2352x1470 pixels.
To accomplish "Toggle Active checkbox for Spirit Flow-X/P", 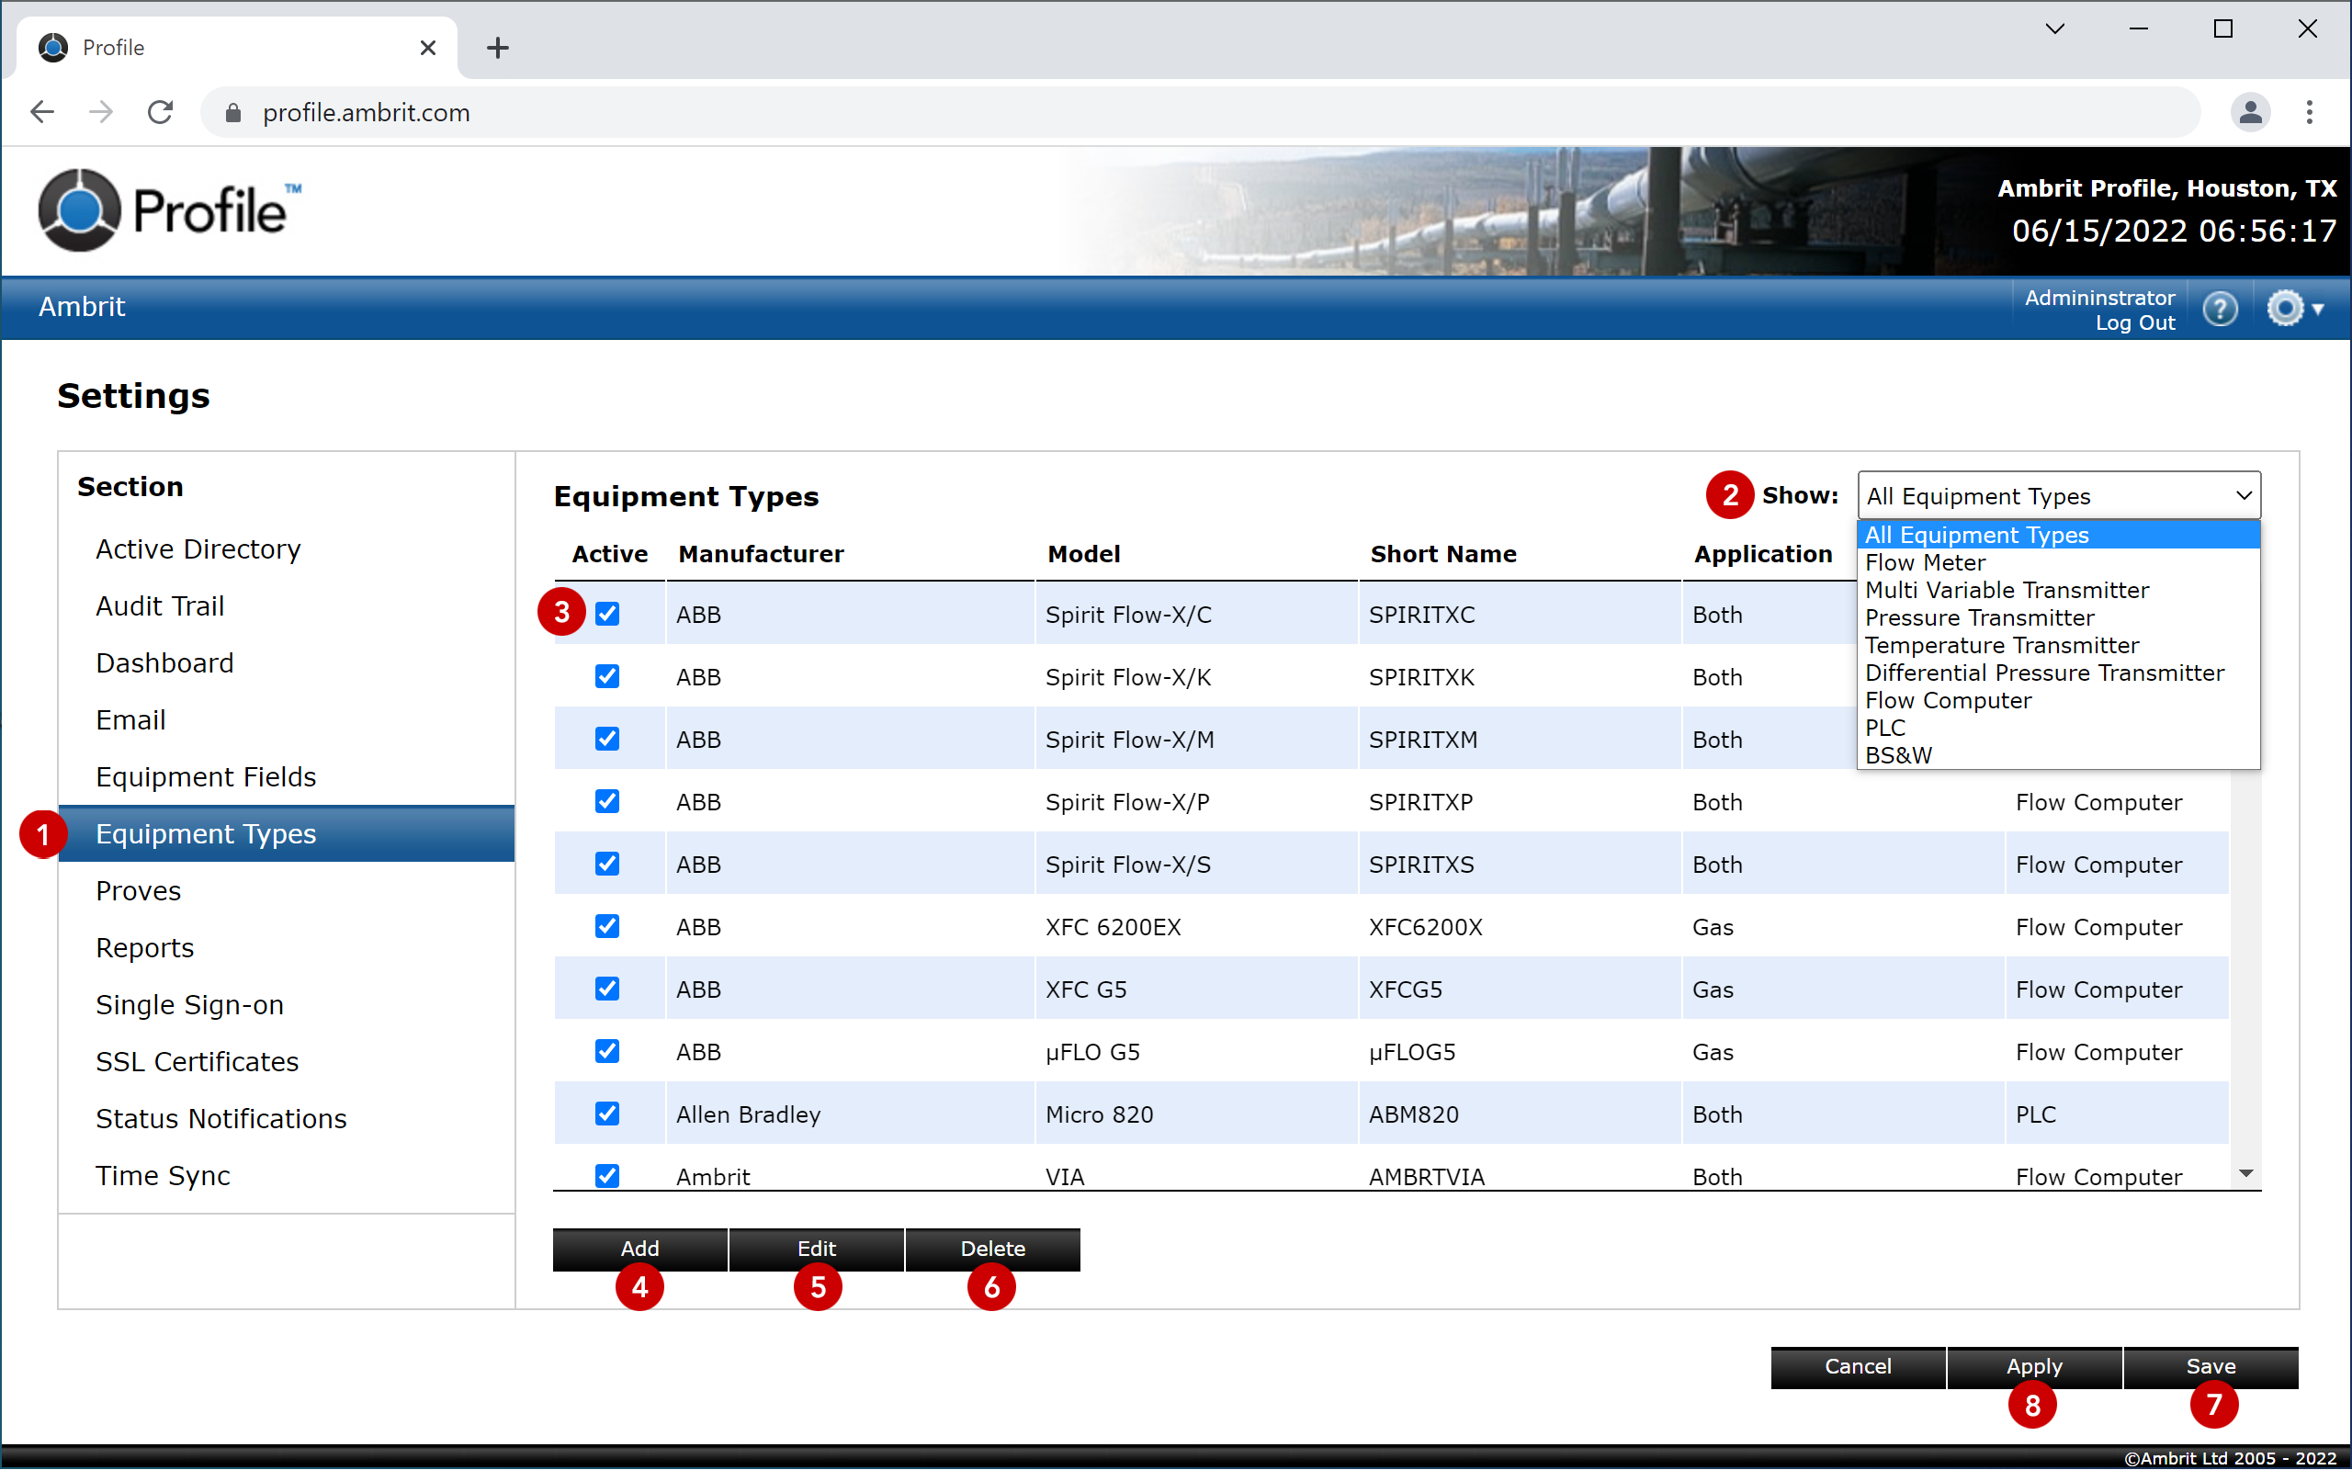I will coord(607,801).
